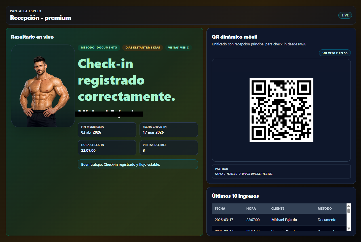Click Michael Fajardo in the table
The height and width of the screenshot is (242, 361).
(x=284, y=220)
